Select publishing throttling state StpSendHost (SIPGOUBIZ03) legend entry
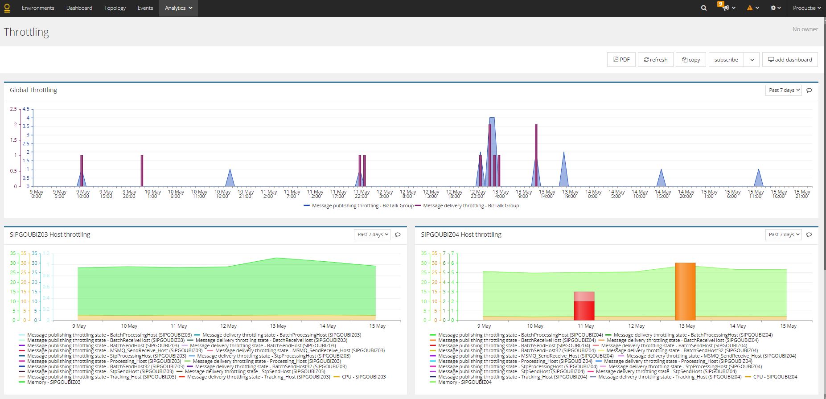Image resolution: width=826 pixels, height=399 pixels. click(96, 371)
